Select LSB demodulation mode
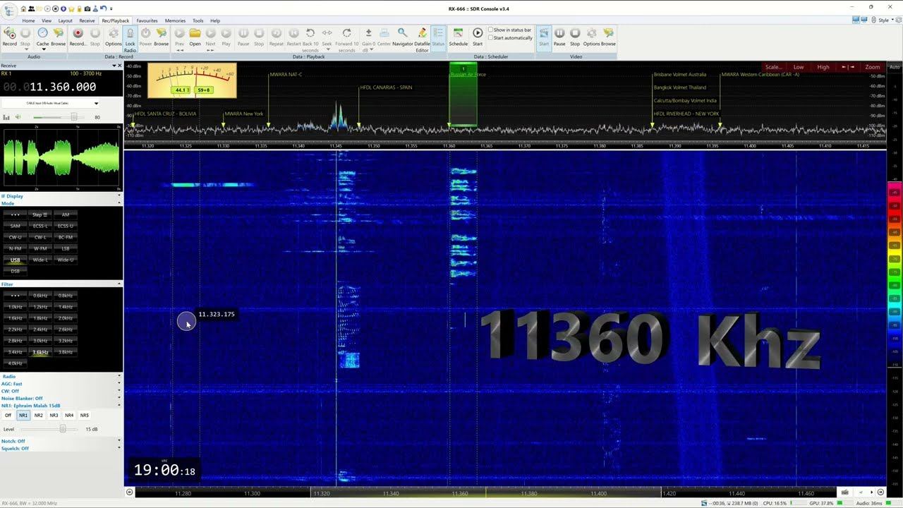This screenshot has width=903, height=508. click(66, 248)
